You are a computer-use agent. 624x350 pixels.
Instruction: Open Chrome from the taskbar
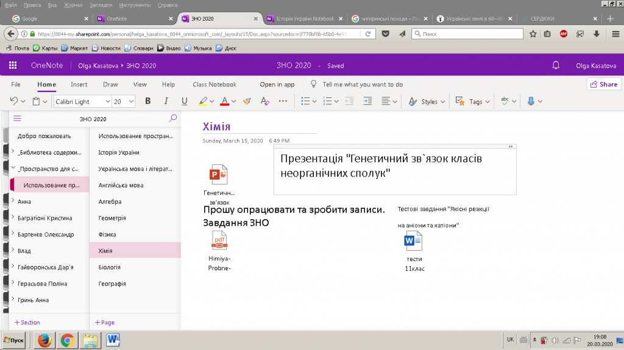pos(67,340)
